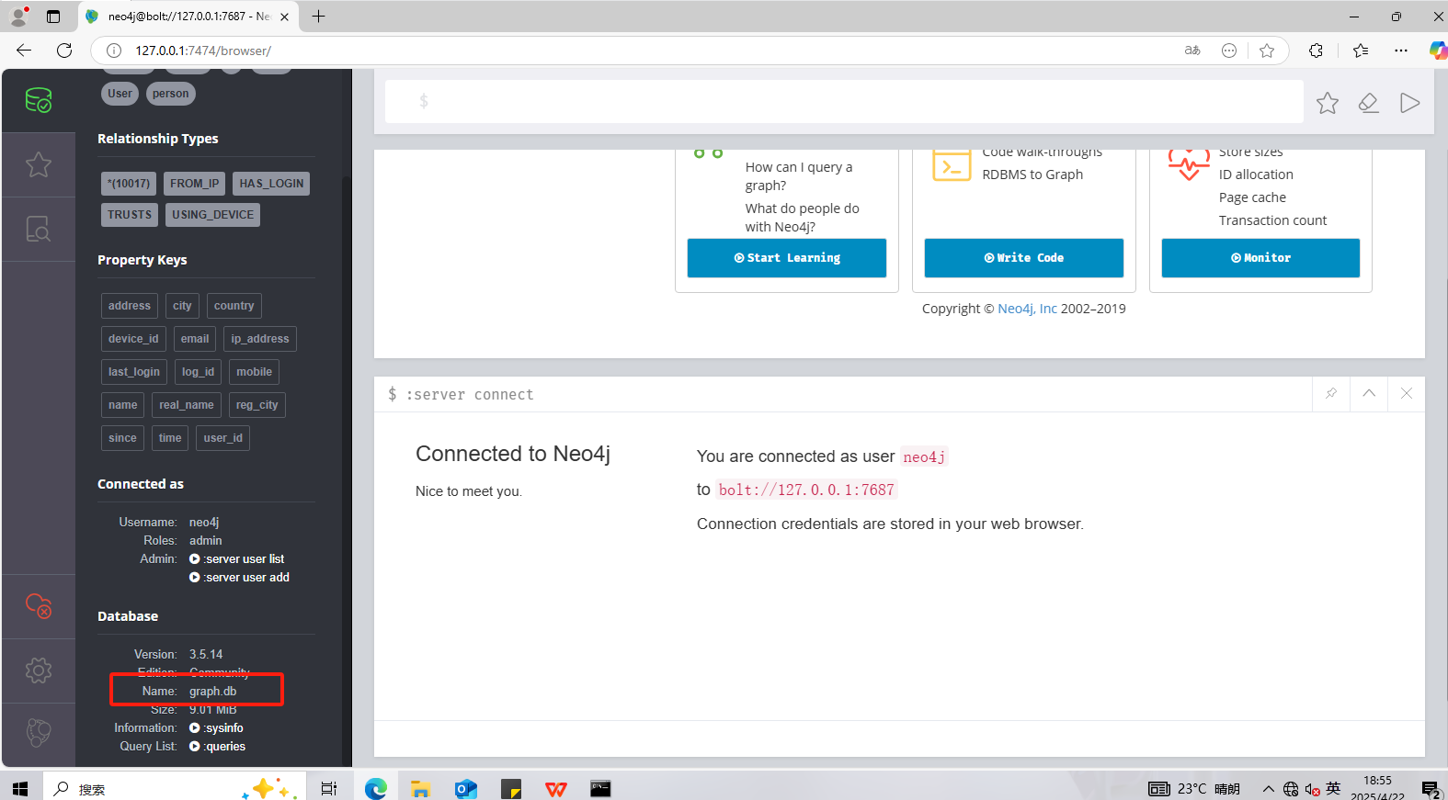
Task: Click the real_name property key
Action: 187,405
